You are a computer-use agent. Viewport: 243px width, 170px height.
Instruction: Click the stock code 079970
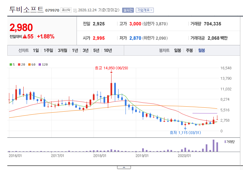coord(52,10)
